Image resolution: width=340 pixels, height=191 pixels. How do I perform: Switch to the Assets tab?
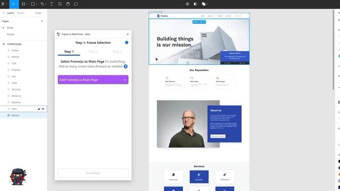(21, 13)
